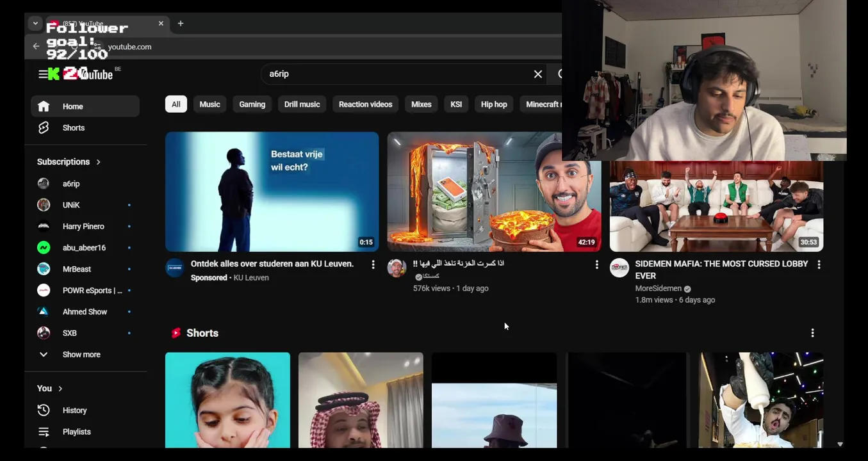Open Harry Pinero channel avatar
This screenshot has height=461, width=868.
44,226
